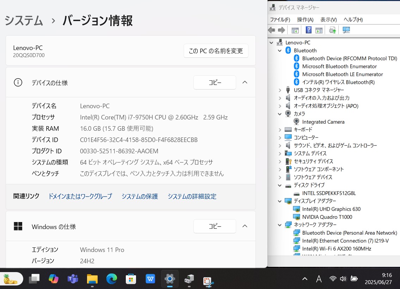Expand the システム デバイス category
Screen dimensions: 400x289
tap(279, 153)
